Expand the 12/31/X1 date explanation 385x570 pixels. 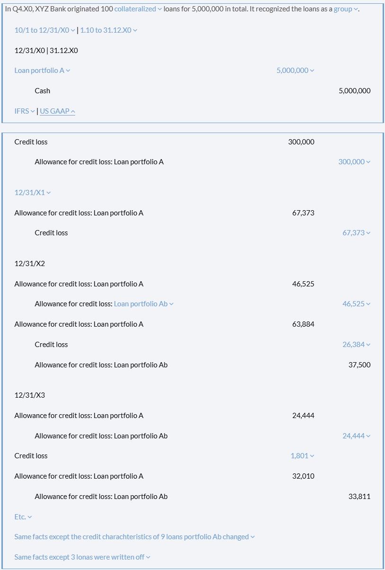click(x=32, y=193)
